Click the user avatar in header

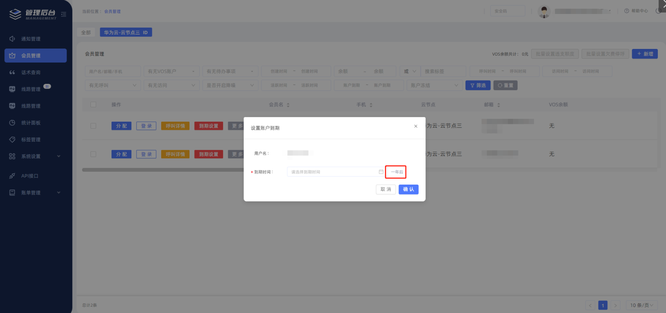[544, 11]
